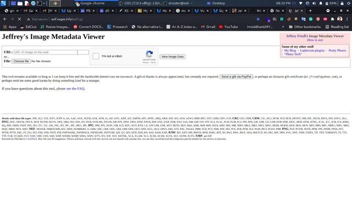This screenshot has width=352, height=198.
Task: Click the address bar URL exif.regex.info
Action: tap(67, 19)
